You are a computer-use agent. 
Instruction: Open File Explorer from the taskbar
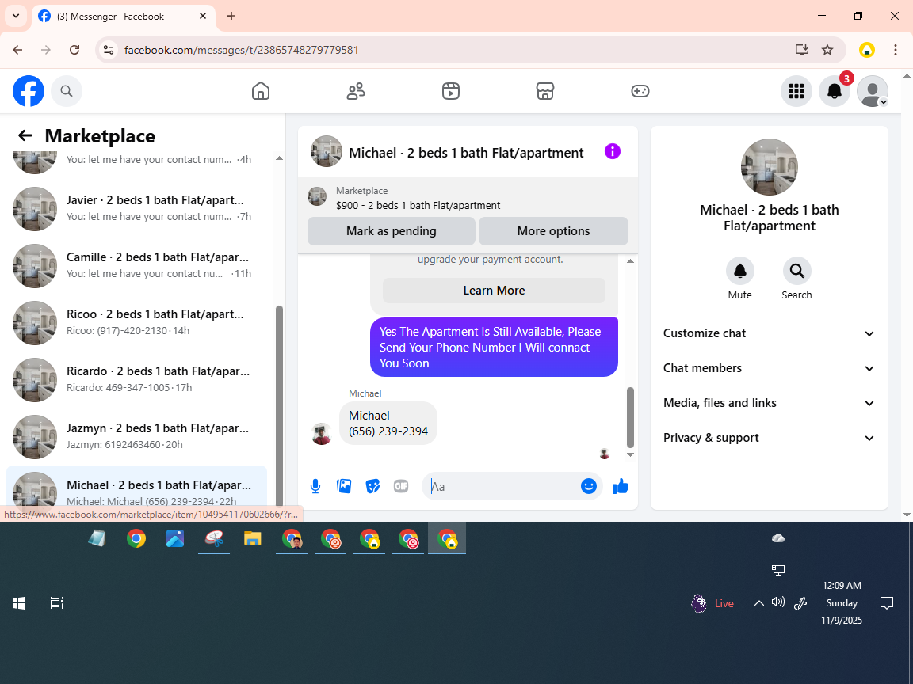click(252, 538)
